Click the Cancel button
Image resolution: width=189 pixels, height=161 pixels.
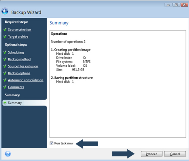(175, 154)
